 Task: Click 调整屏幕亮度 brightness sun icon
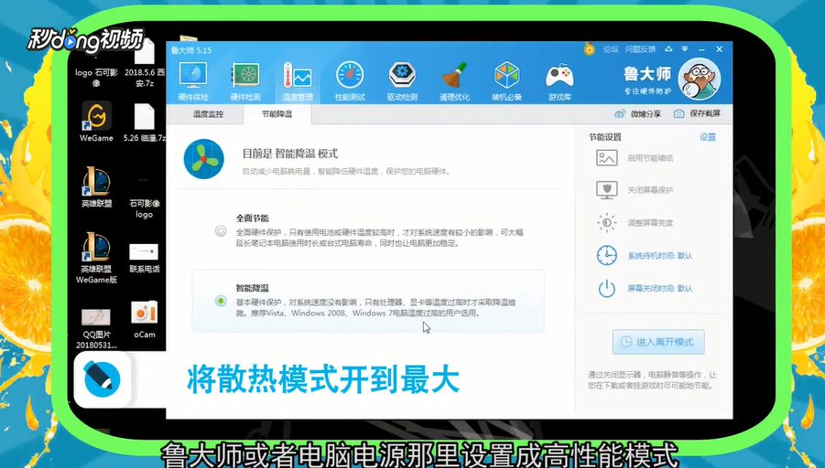(607, 223)
